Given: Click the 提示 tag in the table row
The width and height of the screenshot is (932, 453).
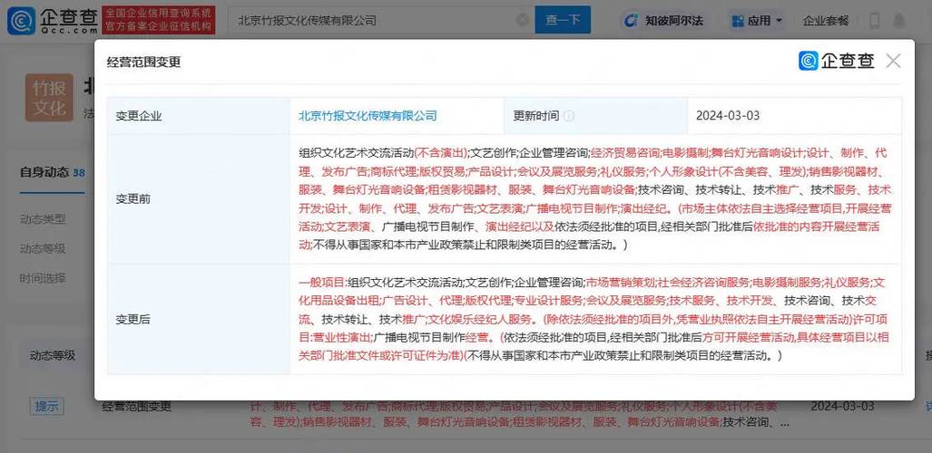Looking at the screenshot, I should pos(46,406).
